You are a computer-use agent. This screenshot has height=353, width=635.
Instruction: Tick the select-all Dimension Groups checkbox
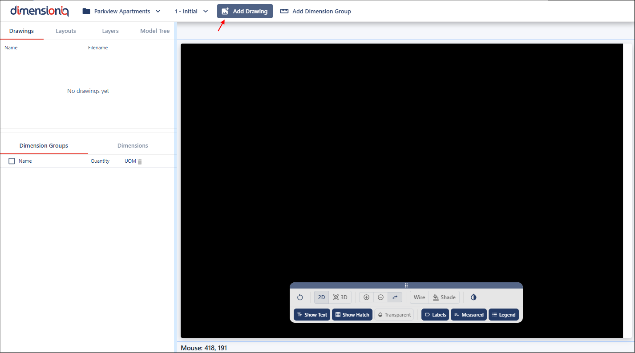click(12, 161)
